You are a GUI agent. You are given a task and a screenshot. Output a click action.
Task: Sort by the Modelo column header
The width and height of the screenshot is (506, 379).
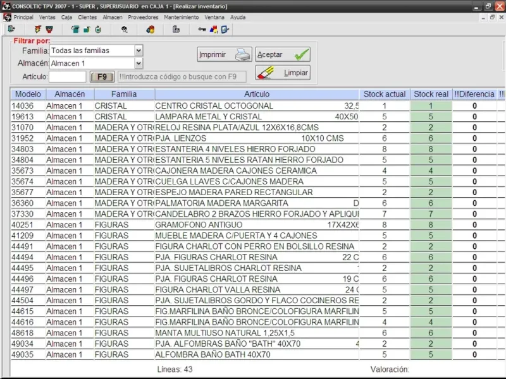[x=28, y=94]
